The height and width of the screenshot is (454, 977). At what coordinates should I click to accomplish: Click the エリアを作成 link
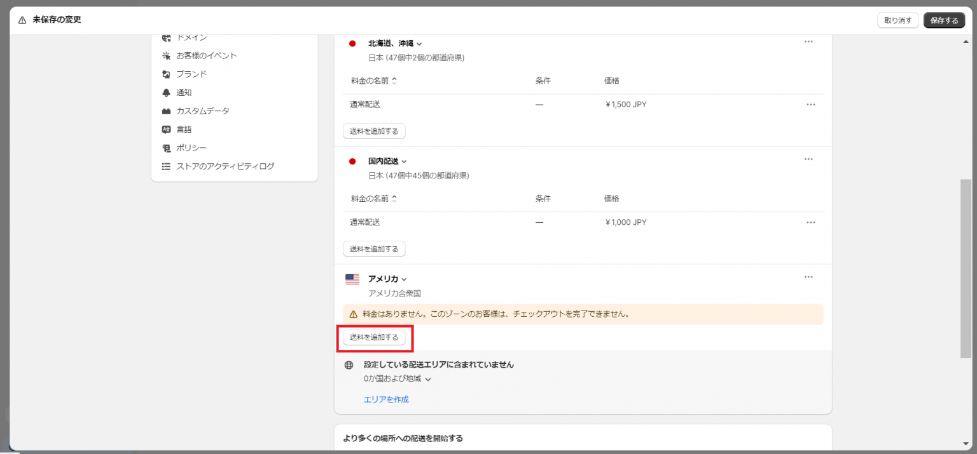(x=385, y=399)
